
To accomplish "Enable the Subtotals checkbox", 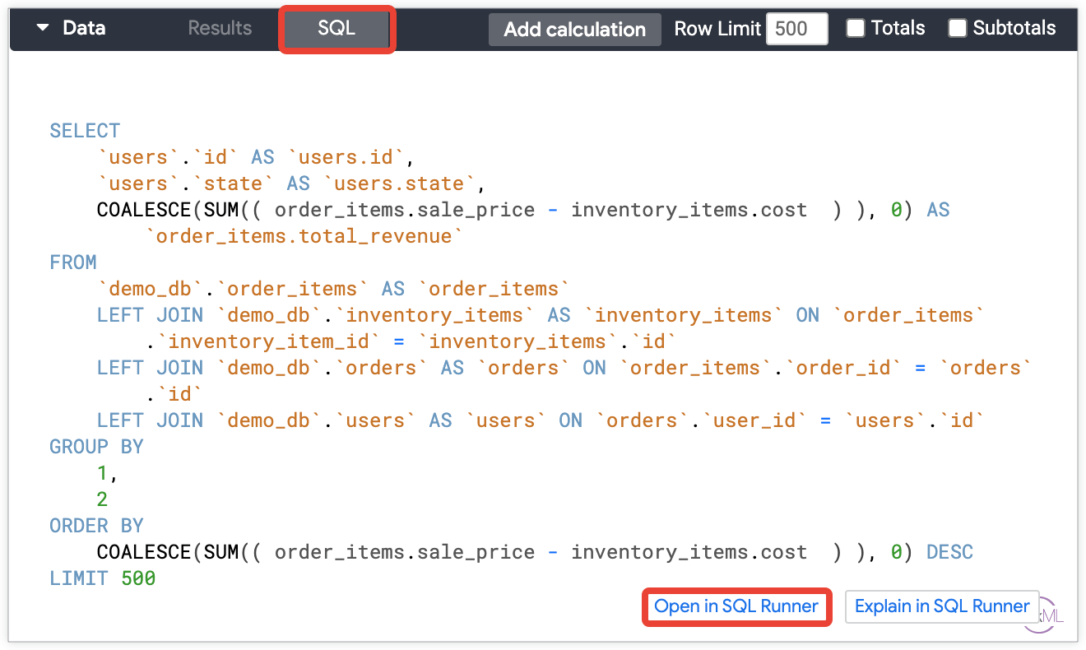I will click(x=957, y=27).
